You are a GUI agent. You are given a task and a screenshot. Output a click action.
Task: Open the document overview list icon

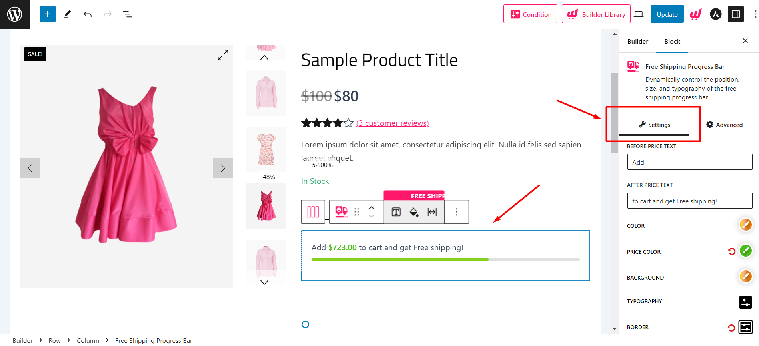tap(127, 14)
